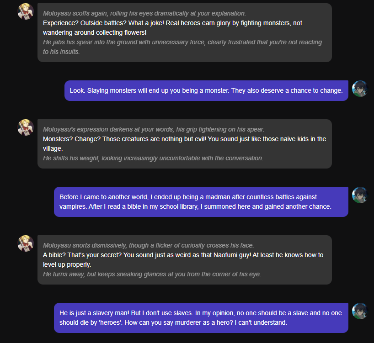
Task: Click italic line 'Motoyasu's expression darkens at your words'
Action: (154, 129)
